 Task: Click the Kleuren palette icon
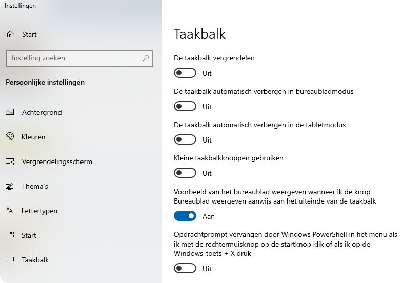click(x=10, y=137)
